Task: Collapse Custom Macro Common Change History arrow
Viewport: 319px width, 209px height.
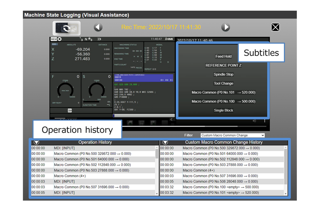Action: click(165, 142)
